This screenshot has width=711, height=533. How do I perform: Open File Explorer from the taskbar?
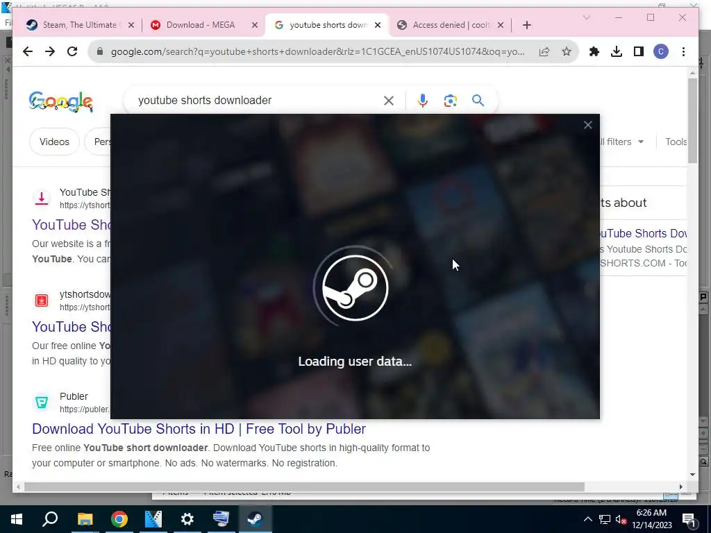click(85, 519)
